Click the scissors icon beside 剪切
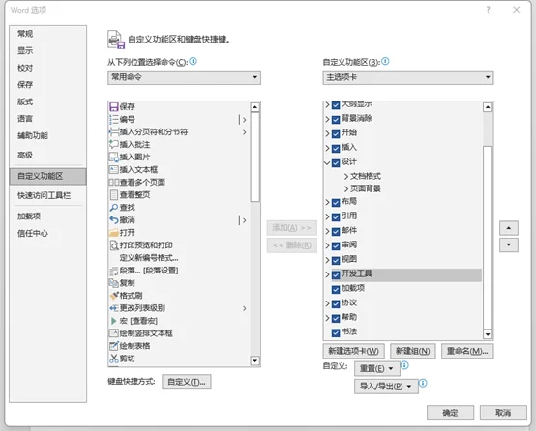536x431 pixels. click(114, 359)
